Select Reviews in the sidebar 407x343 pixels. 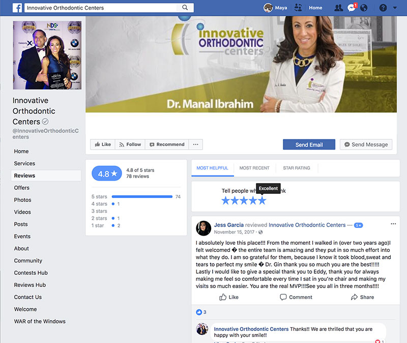pyautogui.click(x=46, y=176)
